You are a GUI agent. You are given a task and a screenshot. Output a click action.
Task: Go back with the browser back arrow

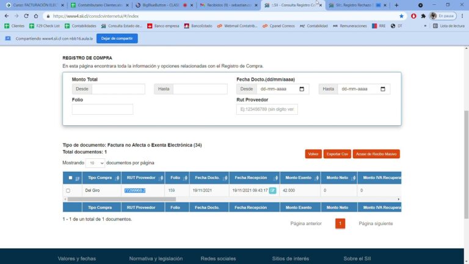[x=7, y=16]
